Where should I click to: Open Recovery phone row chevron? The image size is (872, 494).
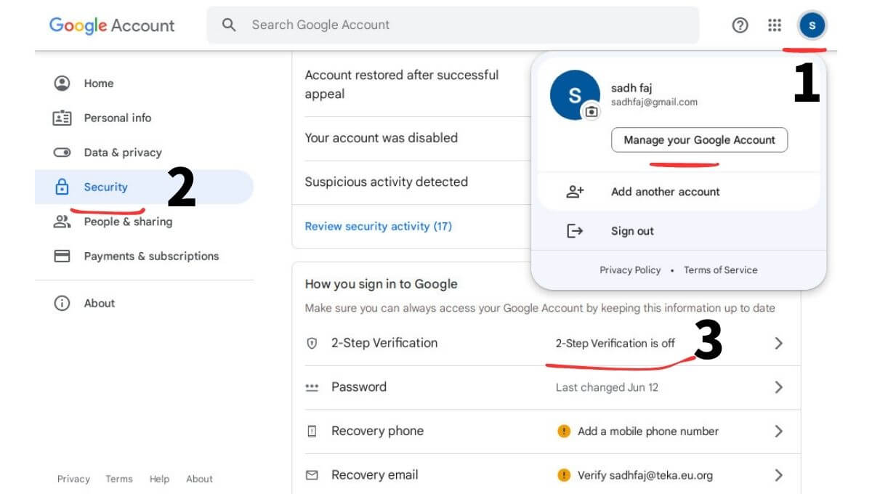tap(778, 432)
